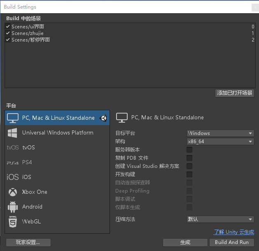This screenshot has width=259, height=251.
Task: Close the Build Settings window
Action: [x=255, y=7]
